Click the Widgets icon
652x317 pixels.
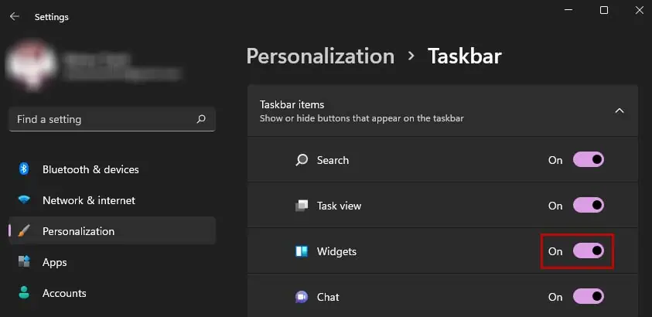[x=302, y=251]
